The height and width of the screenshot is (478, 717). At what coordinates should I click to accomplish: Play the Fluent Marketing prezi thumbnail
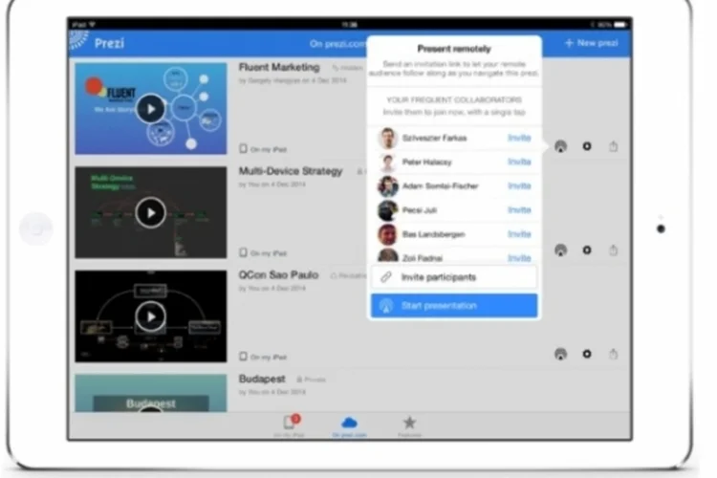coord(150,109)
